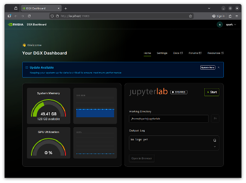This screenshot has width=246, height=183.
Task: Click the GPU Utilization gauge
Action: [x=49, y=147]
